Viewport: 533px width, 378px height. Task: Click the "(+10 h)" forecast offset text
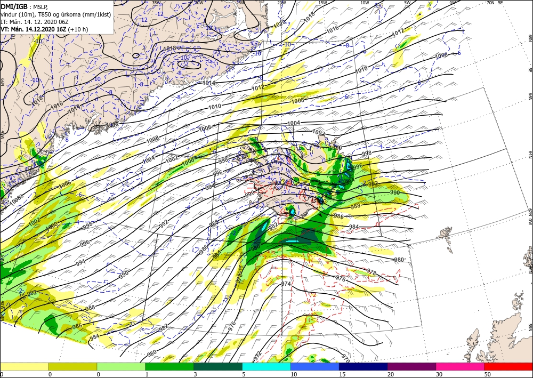click(78, 29)
